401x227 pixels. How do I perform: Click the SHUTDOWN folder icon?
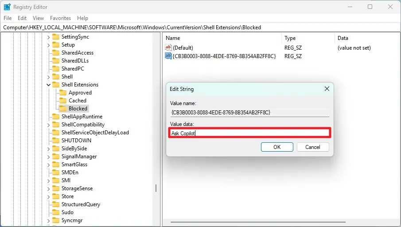pyautogui.click(x=56, y=141)
